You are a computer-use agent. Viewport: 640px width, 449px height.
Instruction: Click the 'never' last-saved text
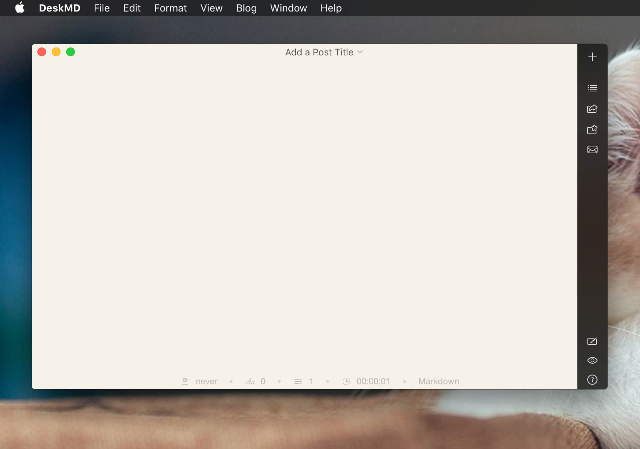206,381
